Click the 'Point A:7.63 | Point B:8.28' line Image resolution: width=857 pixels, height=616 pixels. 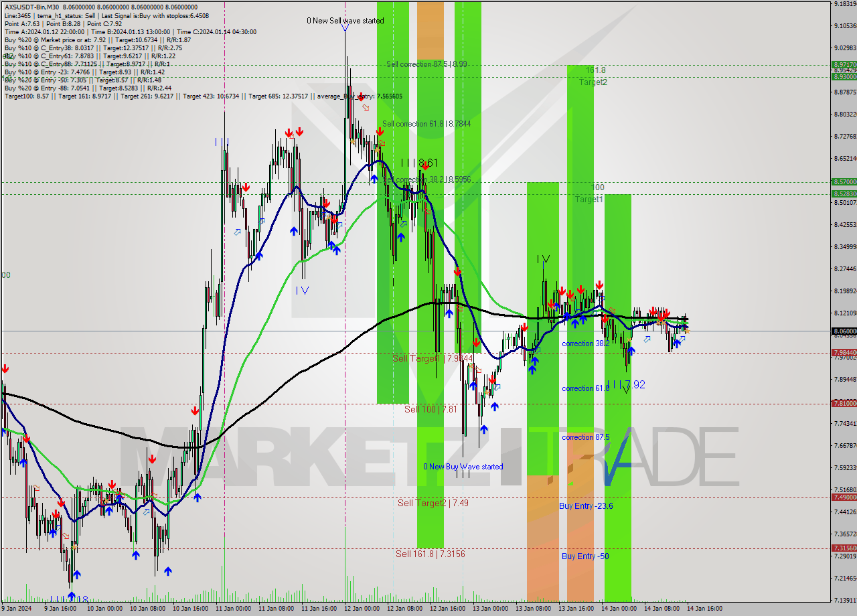[63, 23]
